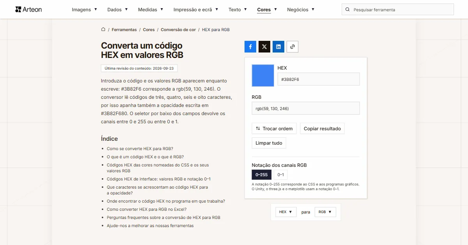The height and width of the screenshot is (245, 468).
Task: Open Conversão de cor breadcrumb
Action: [x=178, y=30]
